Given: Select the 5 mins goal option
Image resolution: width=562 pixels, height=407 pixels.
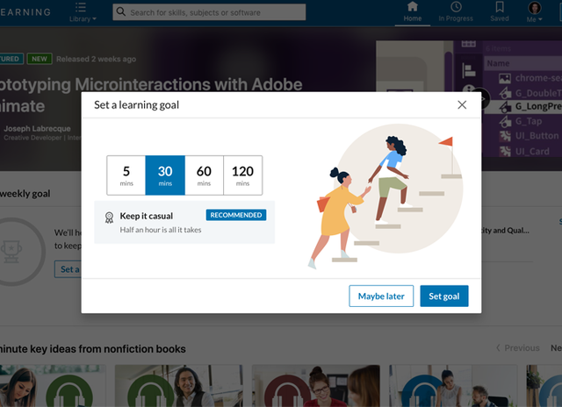Looking at the screenshot, I should 126,175.
